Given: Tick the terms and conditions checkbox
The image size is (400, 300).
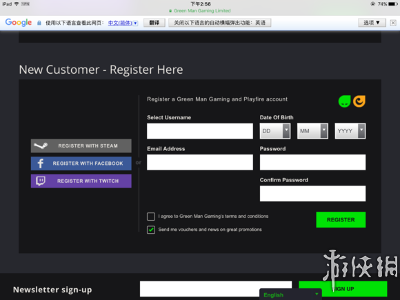Looking at the screenshot, I should pos(151,217).
